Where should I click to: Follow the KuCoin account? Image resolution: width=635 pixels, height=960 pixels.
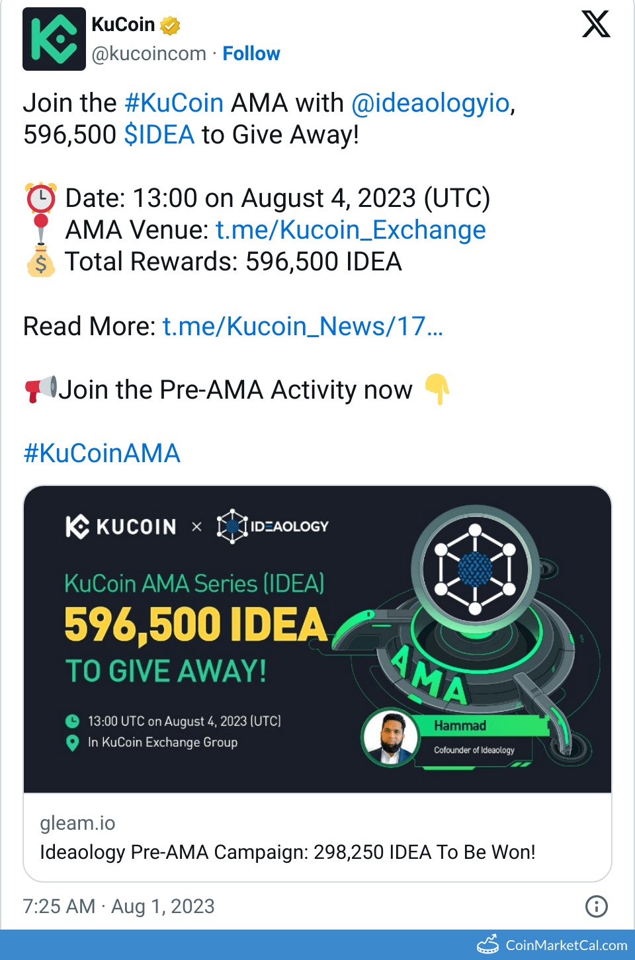click(251, 54)
